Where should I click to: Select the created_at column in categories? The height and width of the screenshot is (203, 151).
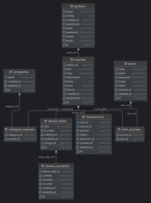point(20,82)
